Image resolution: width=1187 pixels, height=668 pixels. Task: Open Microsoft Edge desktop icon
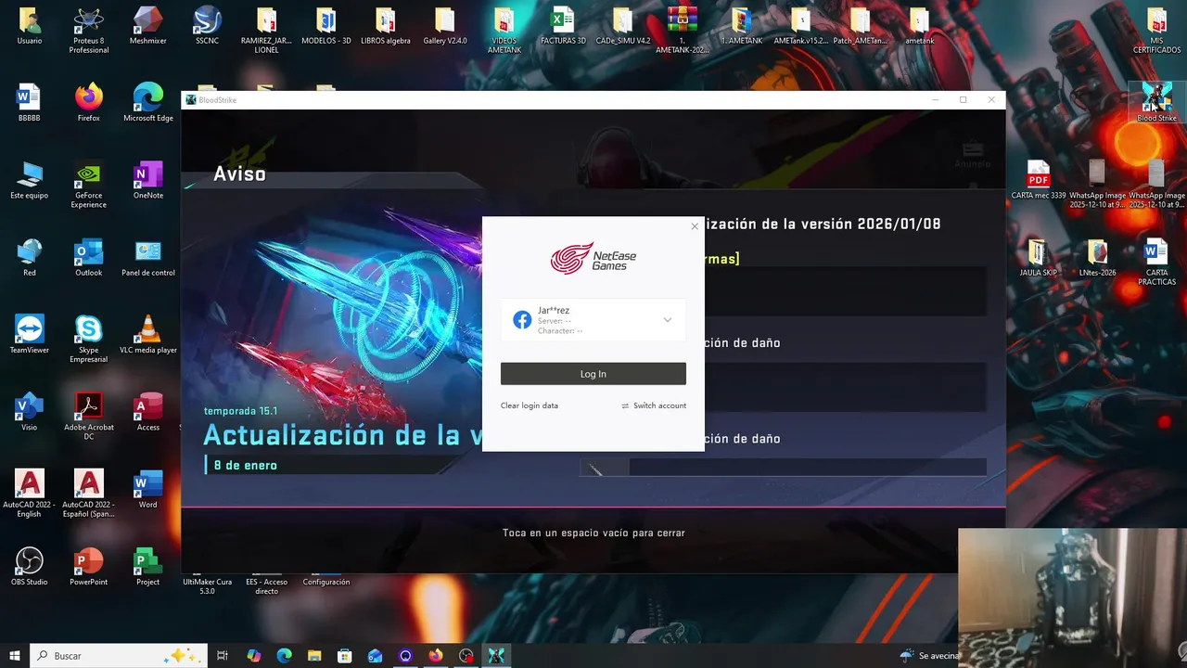(148, 103)
